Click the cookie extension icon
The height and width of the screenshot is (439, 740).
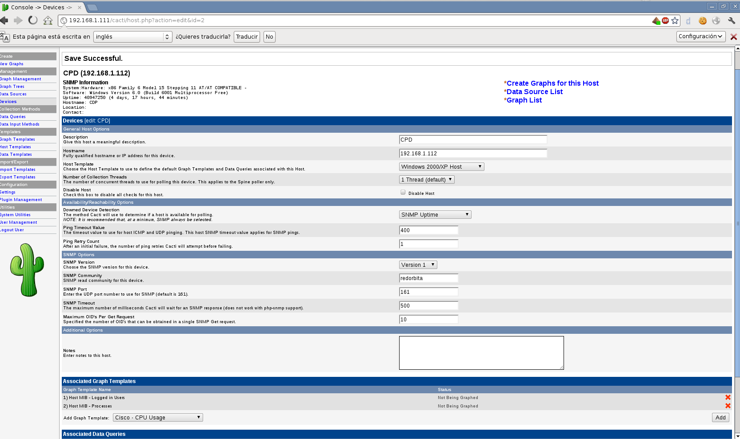click(703, 20)
